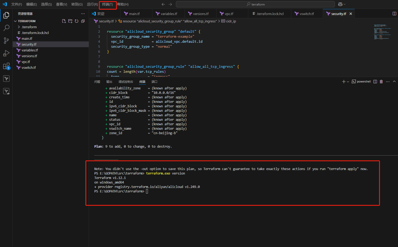Open the 查看(V) menu
Image resolution: width=398 pixels, height=247 pixels.
pos(62,4)
